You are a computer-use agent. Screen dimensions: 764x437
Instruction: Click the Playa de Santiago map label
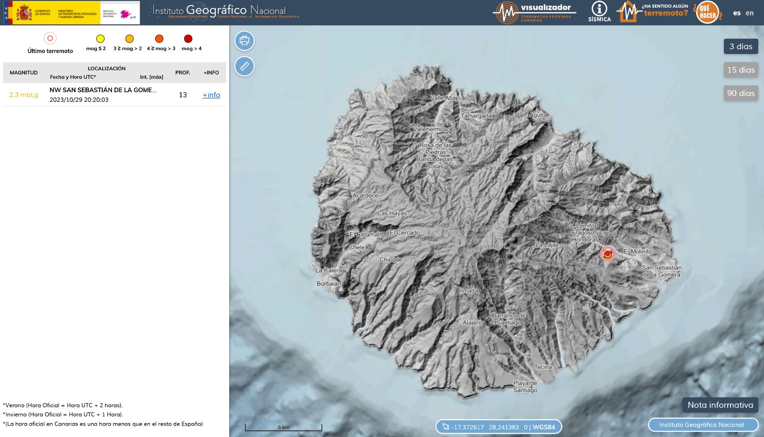pyautogui.click(x=525, y=386)
